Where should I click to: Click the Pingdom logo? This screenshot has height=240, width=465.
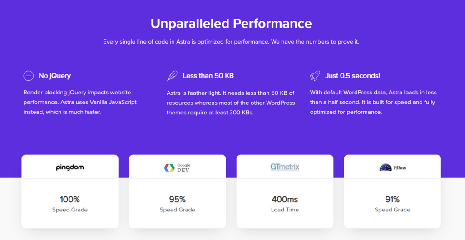pos(70,167)
